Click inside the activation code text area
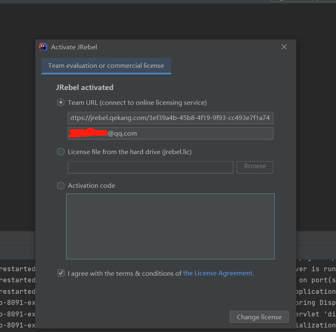The height and width of the screenshot is (332, 336). (x=170, y=226)
